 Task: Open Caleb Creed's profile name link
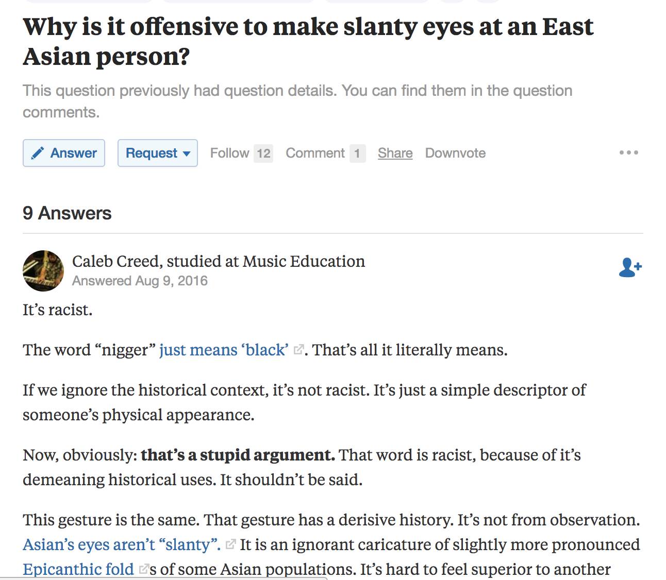pyautogui.click(x=116, y=261)
